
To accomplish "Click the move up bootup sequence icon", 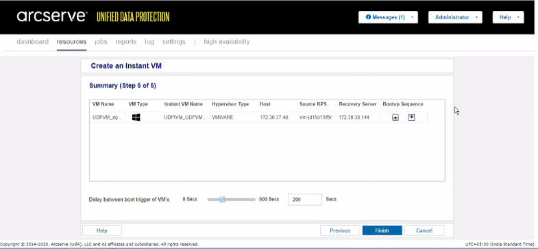I will pos(395,117).
